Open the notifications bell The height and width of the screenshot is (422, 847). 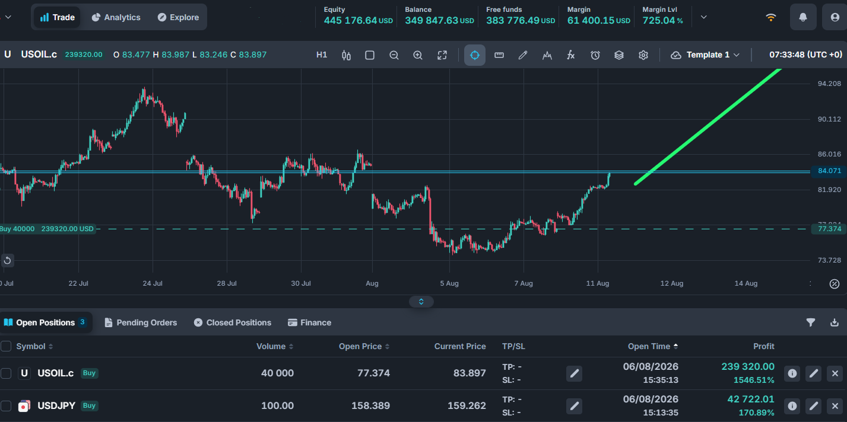coord(803,17)
